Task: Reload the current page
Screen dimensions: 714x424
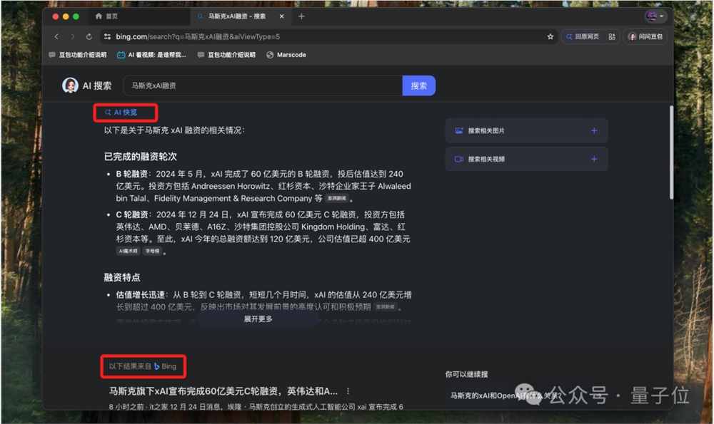Action: tap(88, 36)
